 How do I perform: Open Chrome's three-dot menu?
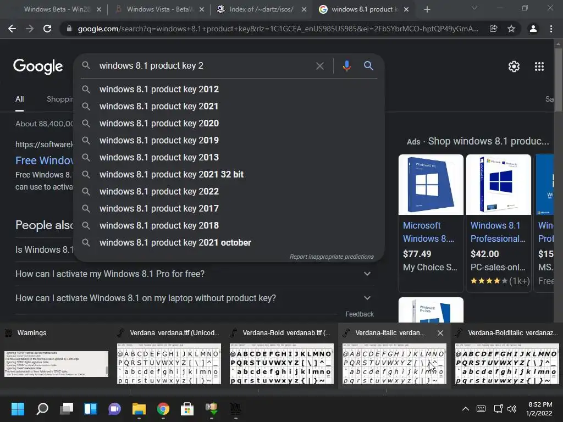point(551,29)
